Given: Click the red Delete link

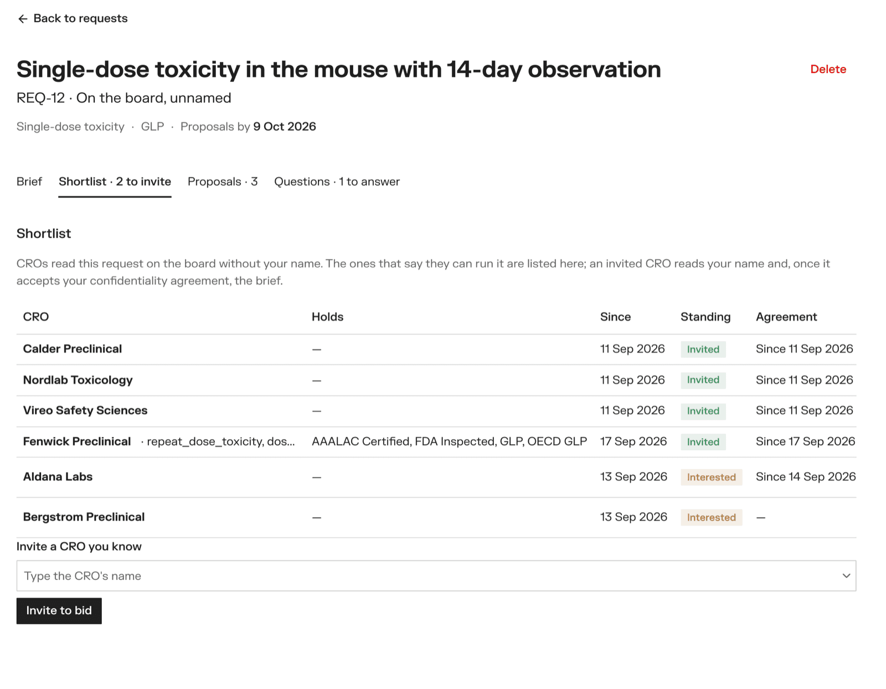Looking at the screenshot, I should 828,69.
